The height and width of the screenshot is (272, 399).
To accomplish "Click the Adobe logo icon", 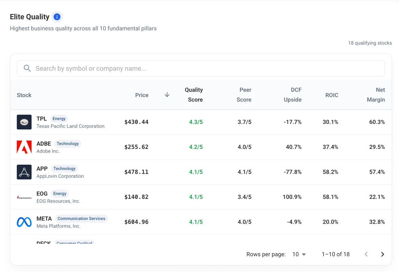I will click(24, 147).
